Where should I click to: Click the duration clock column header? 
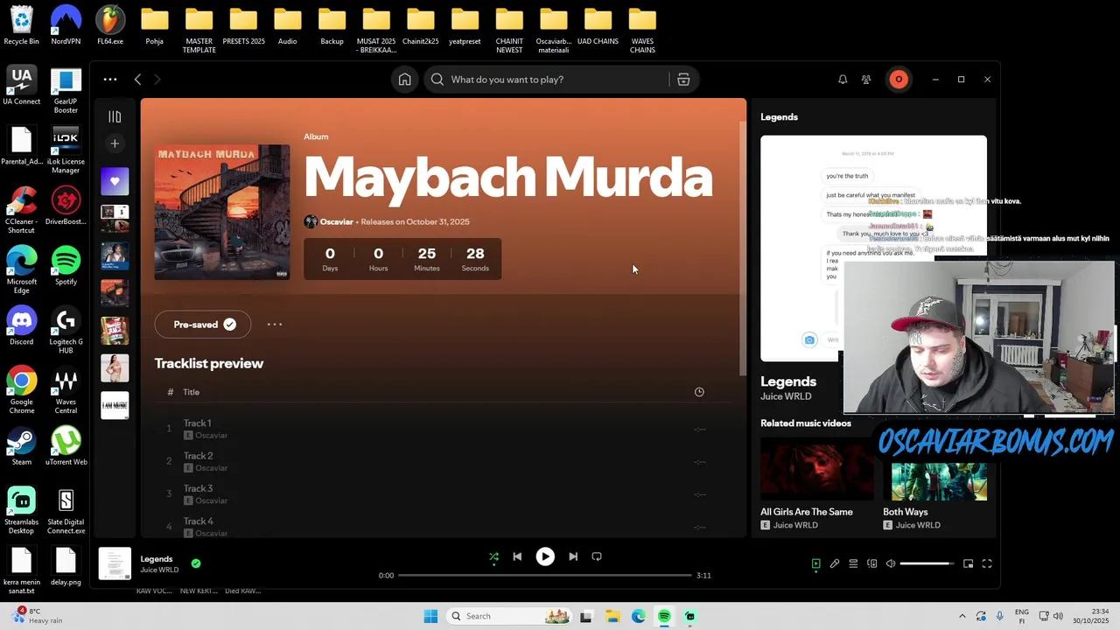699,392
